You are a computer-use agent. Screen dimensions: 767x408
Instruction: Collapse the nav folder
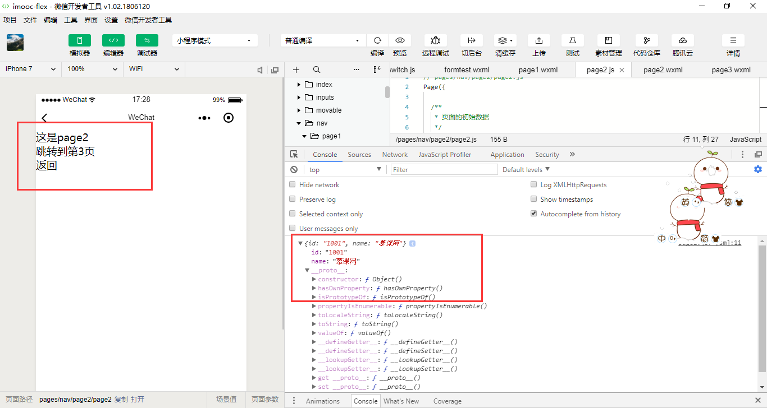[299, 123]
